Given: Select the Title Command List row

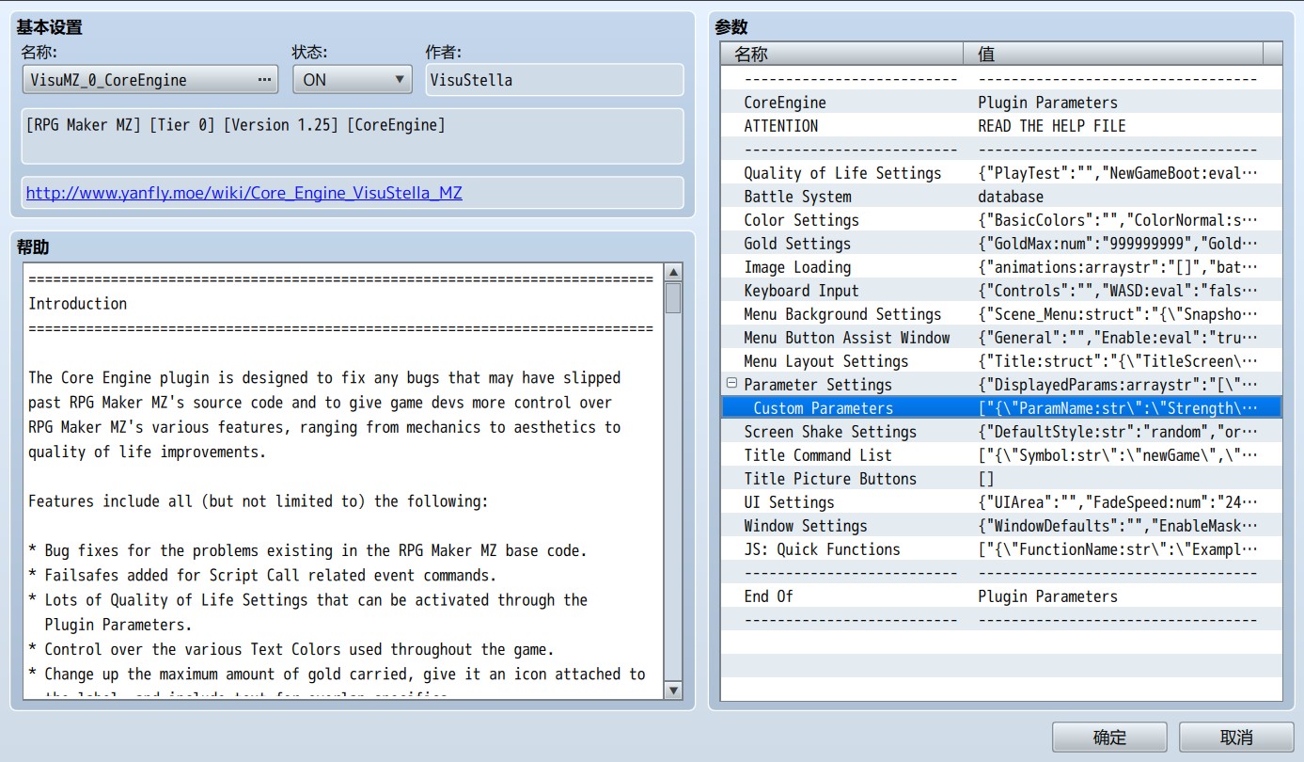Looking at the screenshot, I should coord(1001,455).
